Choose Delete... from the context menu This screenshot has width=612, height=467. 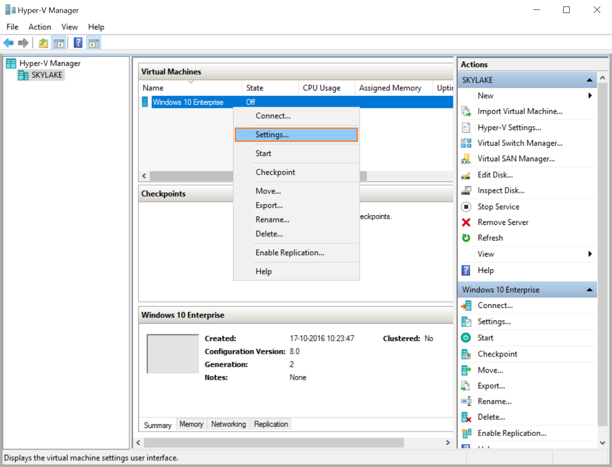click(296, 234)
